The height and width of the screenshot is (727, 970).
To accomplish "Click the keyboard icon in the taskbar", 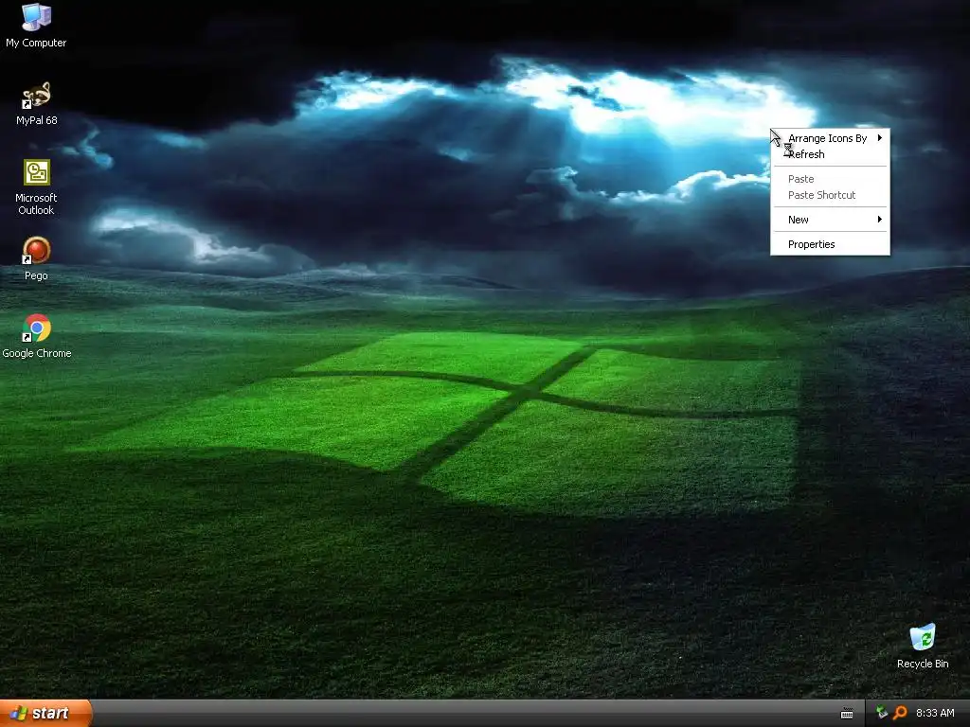I will (x=847, y=714).
